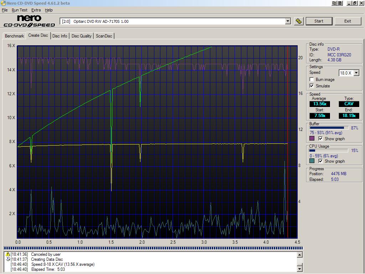Click the 'Canceled by user' log entry
365x274 pixels.
tap(46, 254)
